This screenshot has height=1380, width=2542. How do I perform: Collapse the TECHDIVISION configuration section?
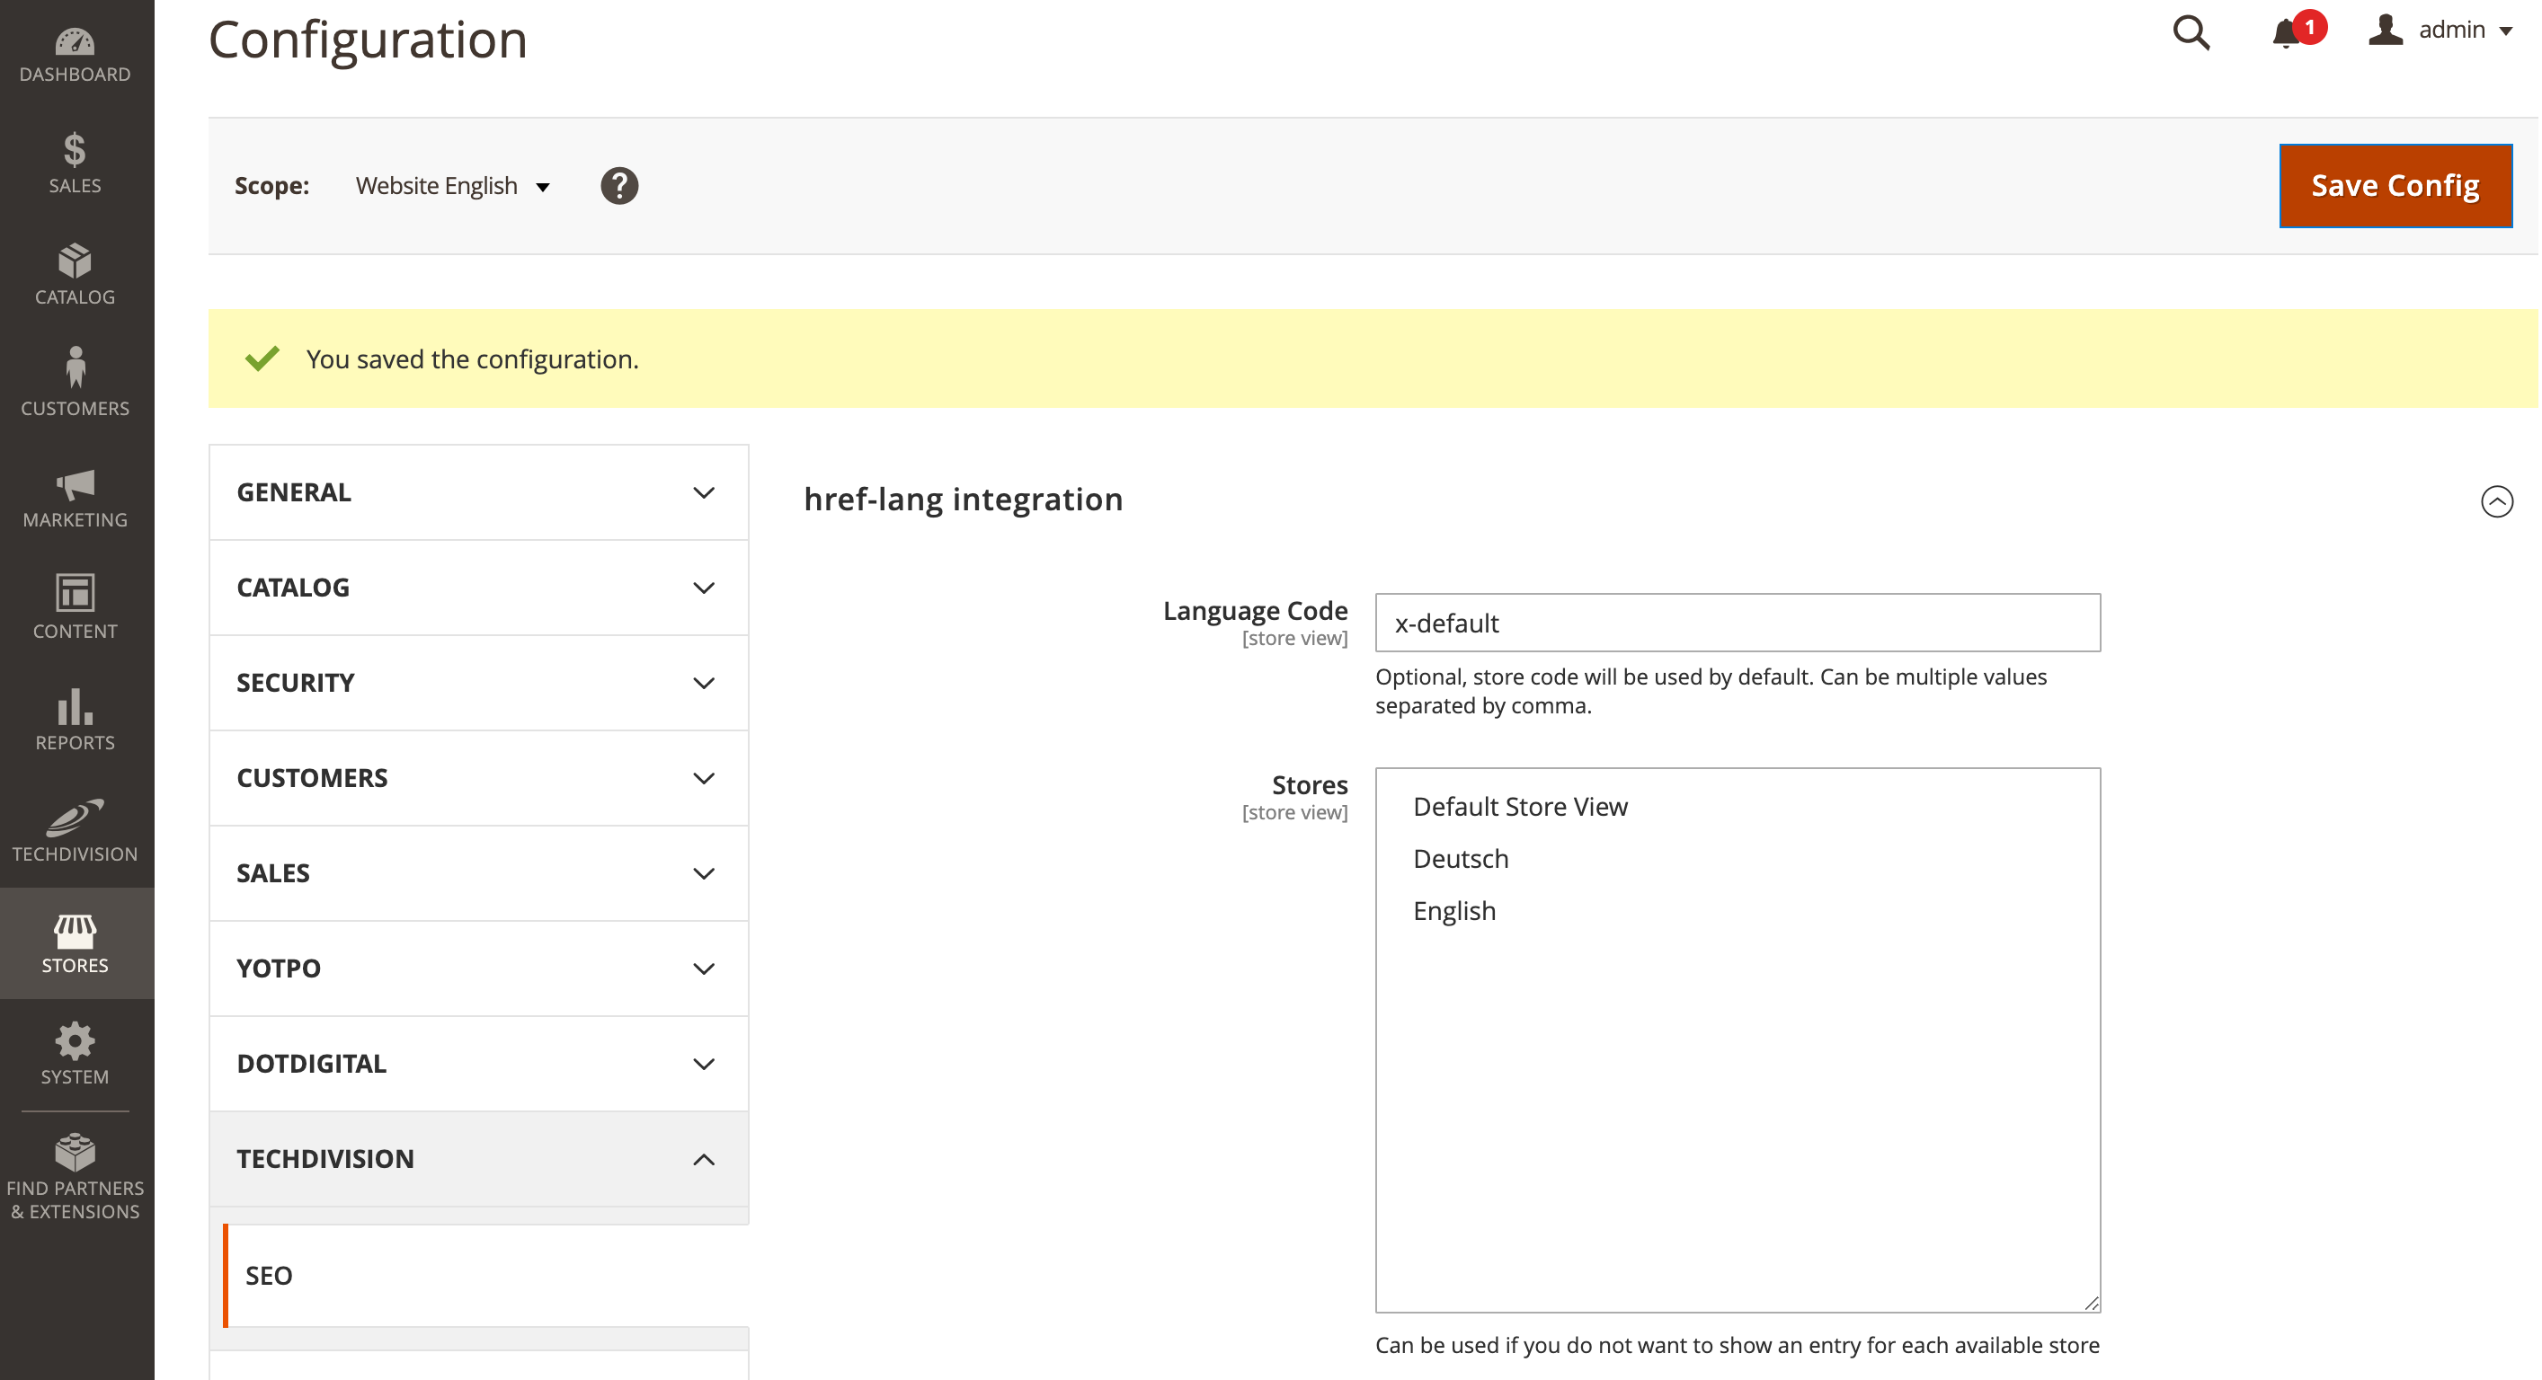tap(477, 1159)
